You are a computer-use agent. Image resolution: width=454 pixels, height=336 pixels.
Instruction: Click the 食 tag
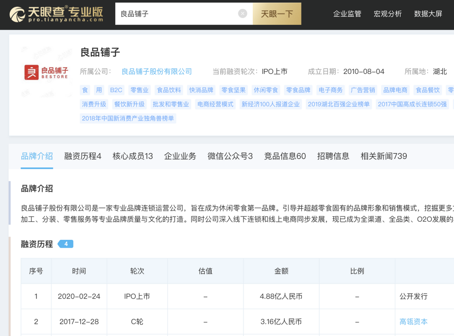pyautogui.click(x=85, y=90)
